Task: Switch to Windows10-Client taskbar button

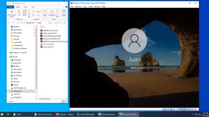Action: (x=107, y=114)
